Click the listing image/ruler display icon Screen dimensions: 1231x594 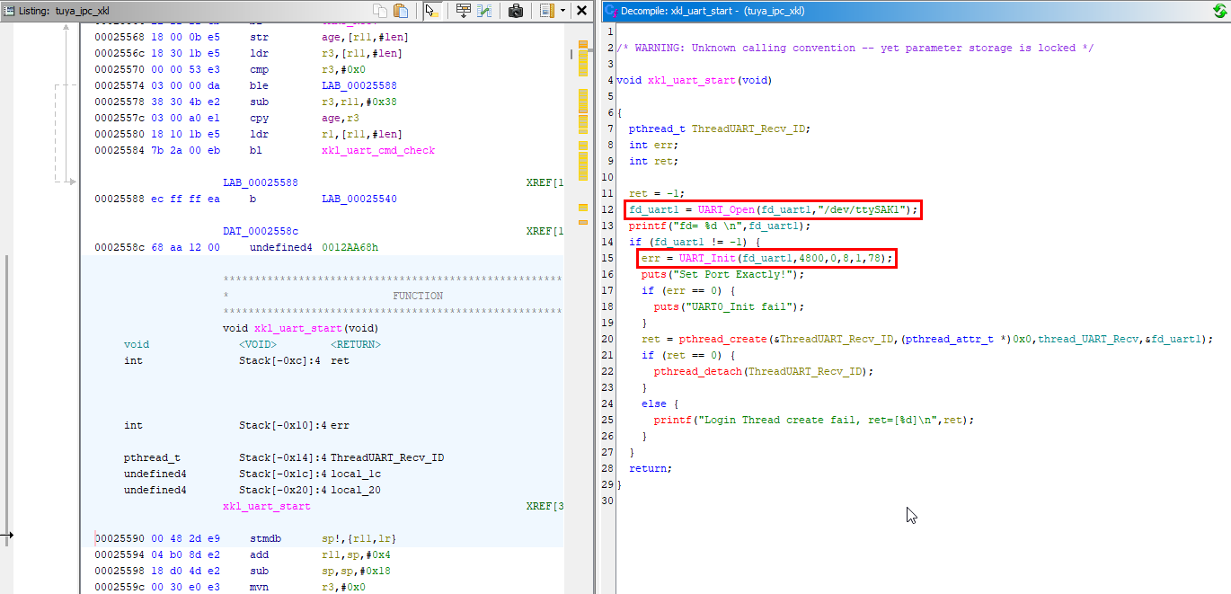pos(547,11)
